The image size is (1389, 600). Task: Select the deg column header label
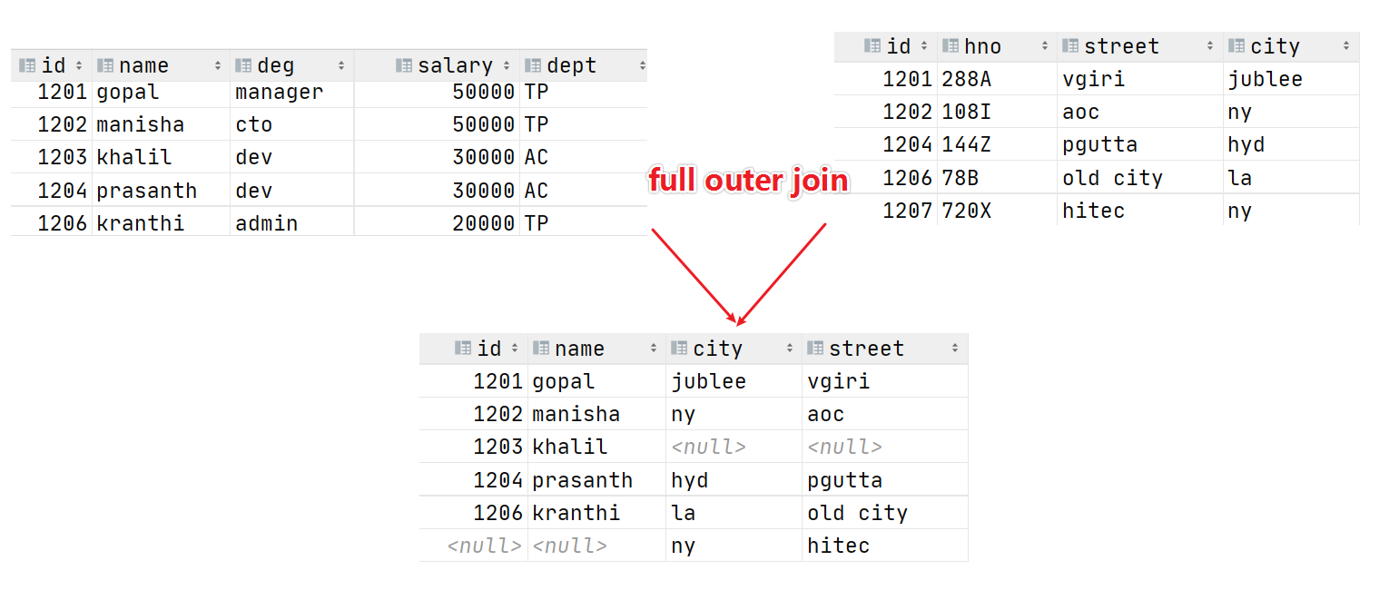(276, 65)
